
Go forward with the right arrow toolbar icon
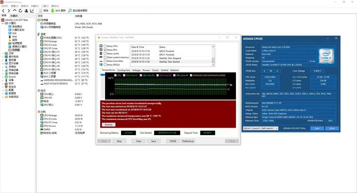click(8, 11)
